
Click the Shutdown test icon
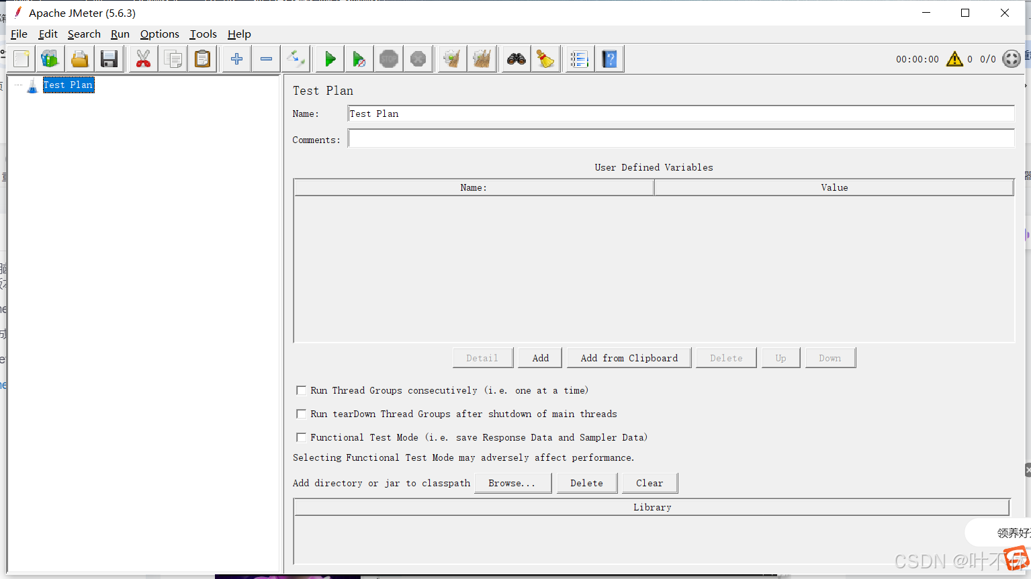point(418,59)
